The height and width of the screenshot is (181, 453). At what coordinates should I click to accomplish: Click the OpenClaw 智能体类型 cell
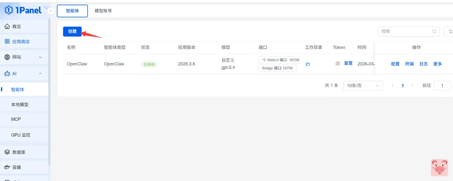(x=114, y=64)
